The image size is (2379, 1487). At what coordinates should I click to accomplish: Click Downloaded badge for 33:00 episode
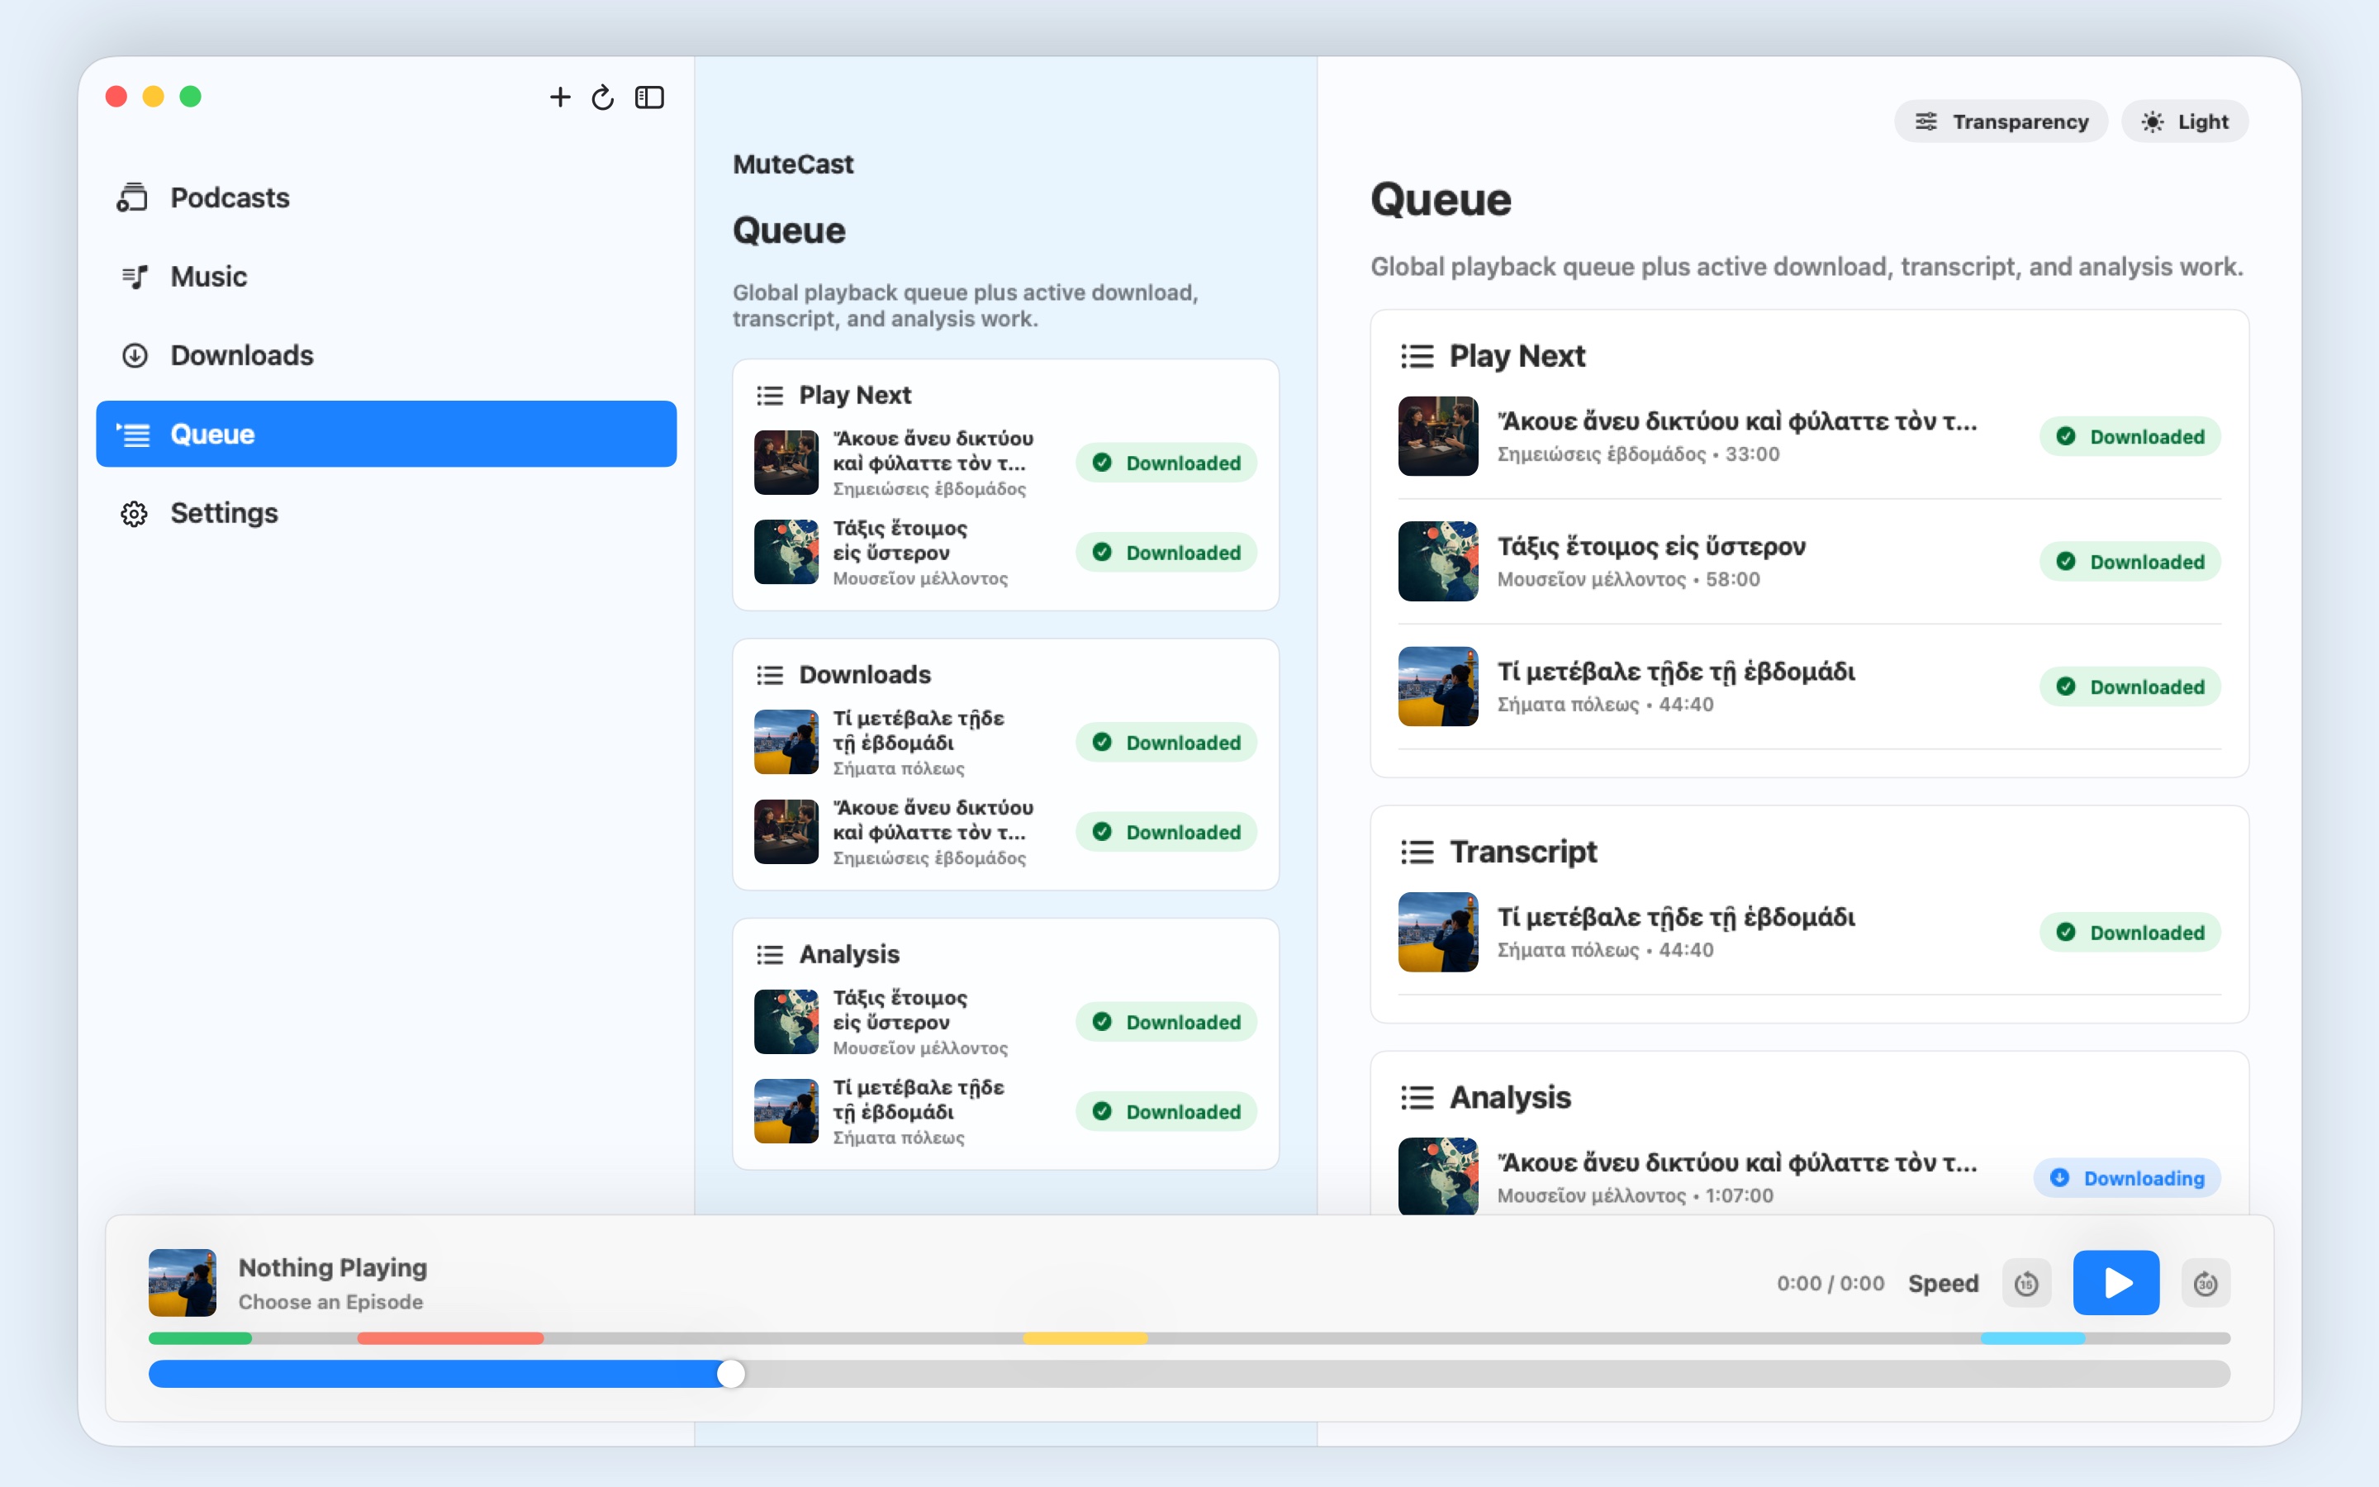(x=2130, y=435)
